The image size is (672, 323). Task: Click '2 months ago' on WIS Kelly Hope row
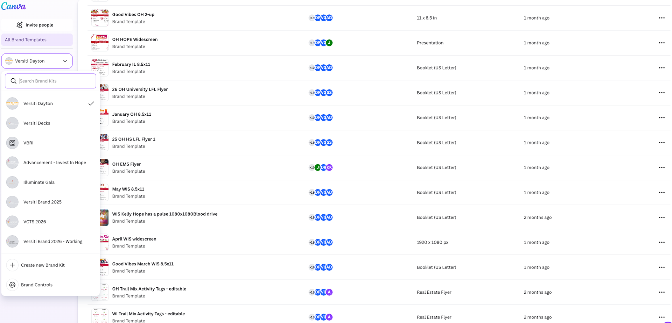click(x=538, y=217)
